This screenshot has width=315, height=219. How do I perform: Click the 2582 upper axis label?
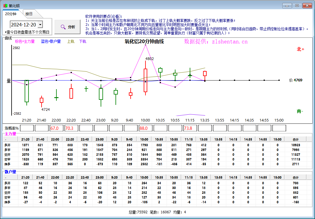(16, 48)
